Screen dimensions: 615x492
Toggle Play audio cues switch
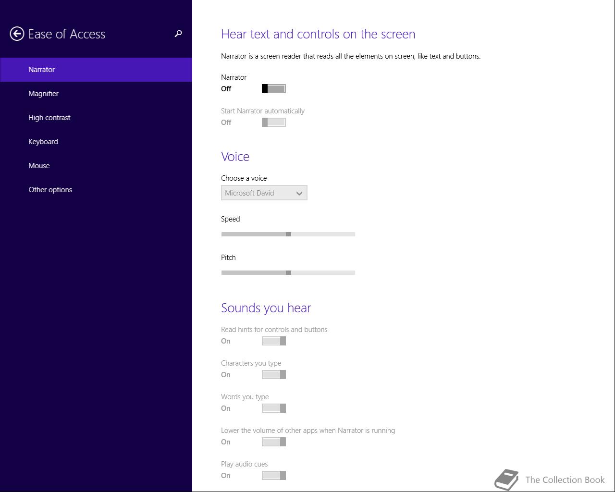click(x=274, y=475)
